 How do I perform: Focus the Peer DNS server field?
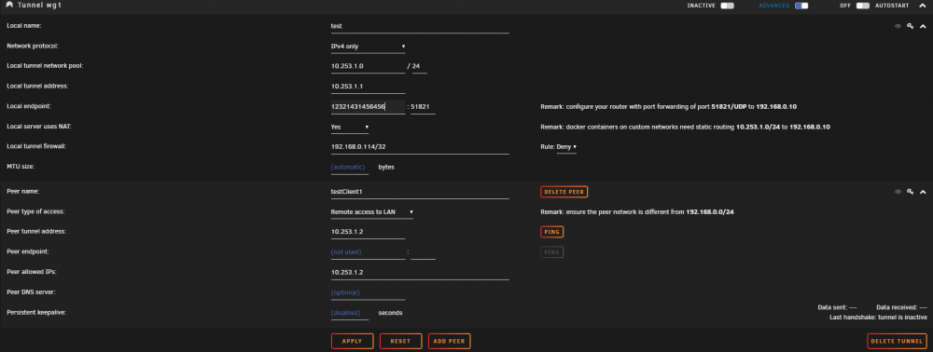[368, 292]
